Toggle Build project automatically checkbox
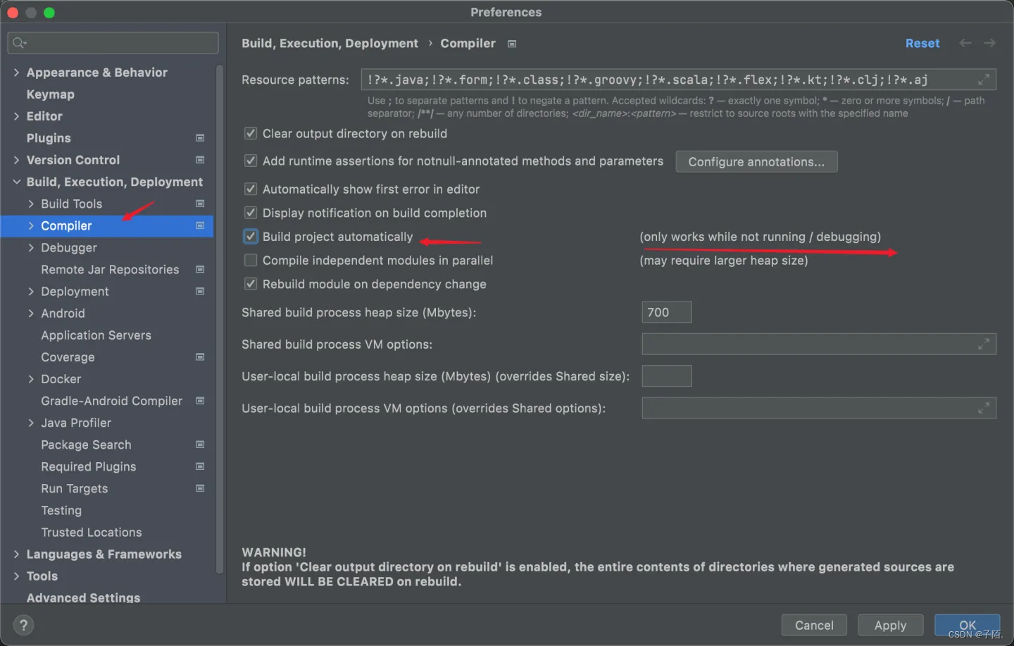 coord(251,237)
